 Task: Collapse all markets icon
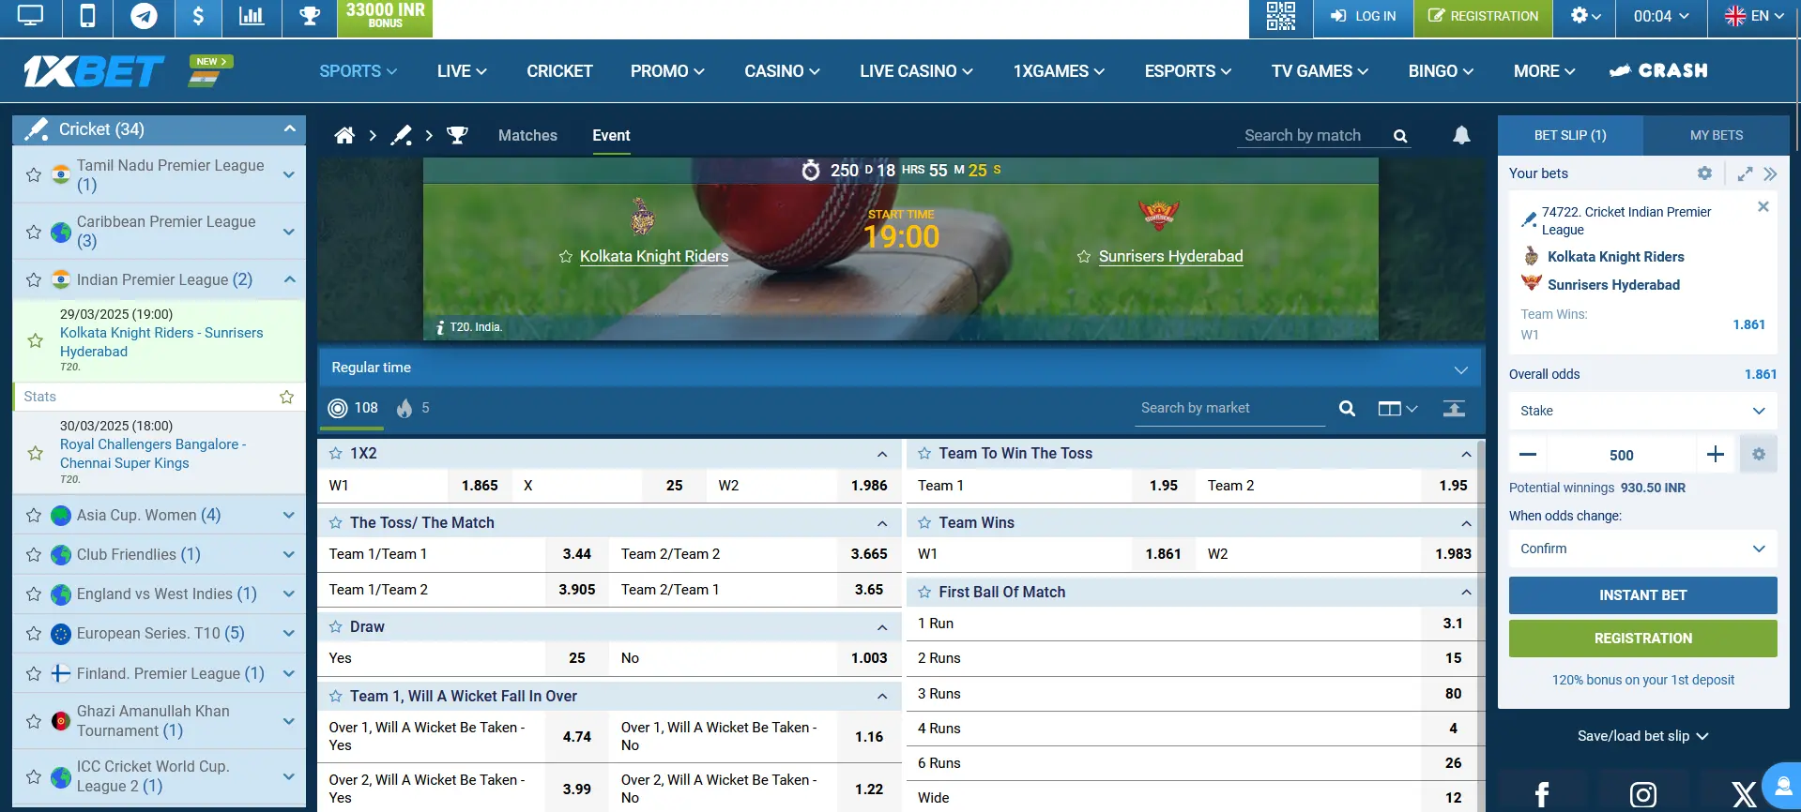1454,409
